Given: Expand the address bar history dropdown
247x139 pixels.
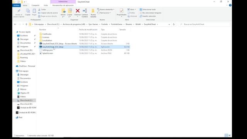Looking at the screenshot, I should [169, 24].
